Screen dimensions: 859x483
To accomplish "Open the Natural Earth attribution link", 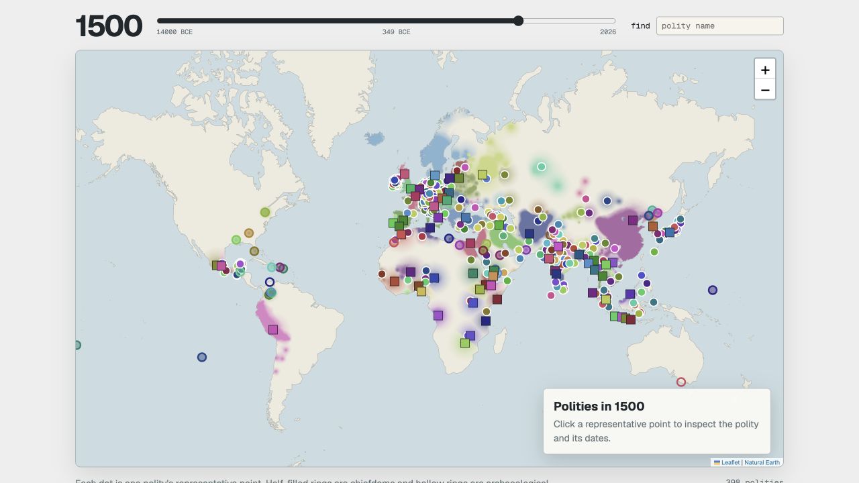I will 762,462.
